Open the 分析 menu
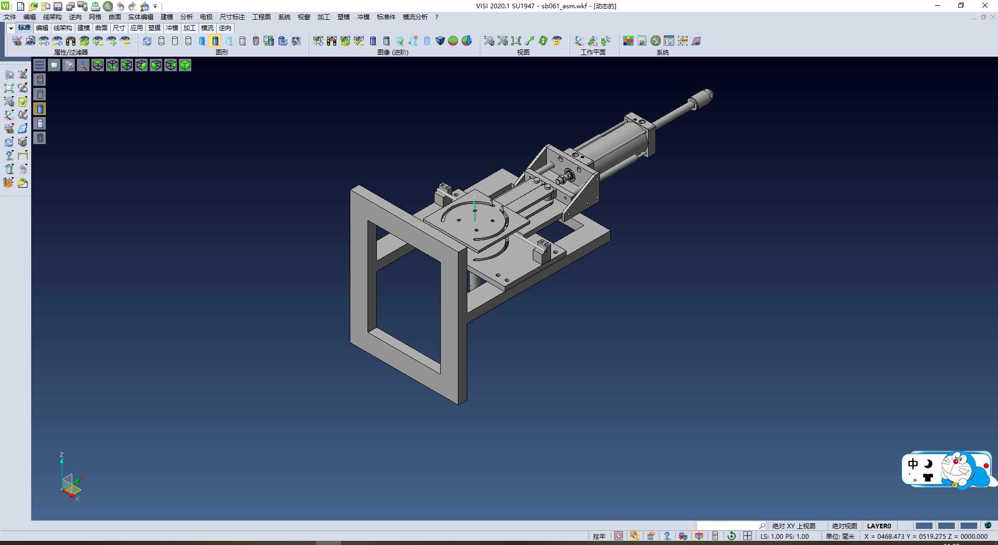The image size is (998, 545). click(186, 17)
